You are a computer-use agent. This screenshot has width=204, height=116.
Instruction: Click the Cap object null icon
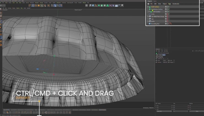point(150,19)
